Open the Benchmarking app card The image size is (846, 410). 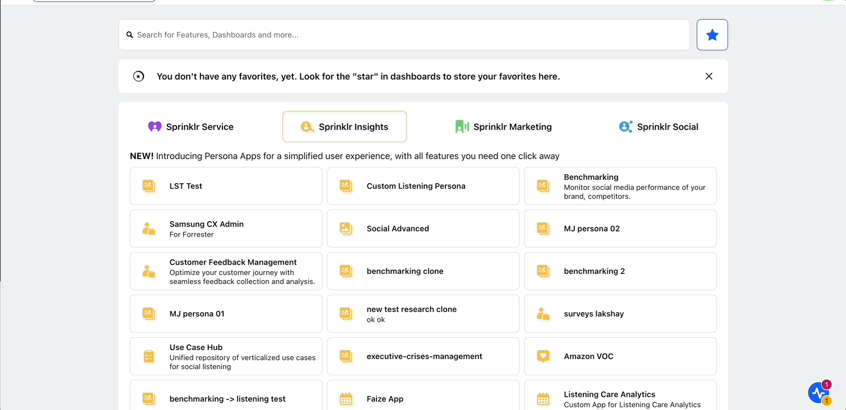coord(620,186)
